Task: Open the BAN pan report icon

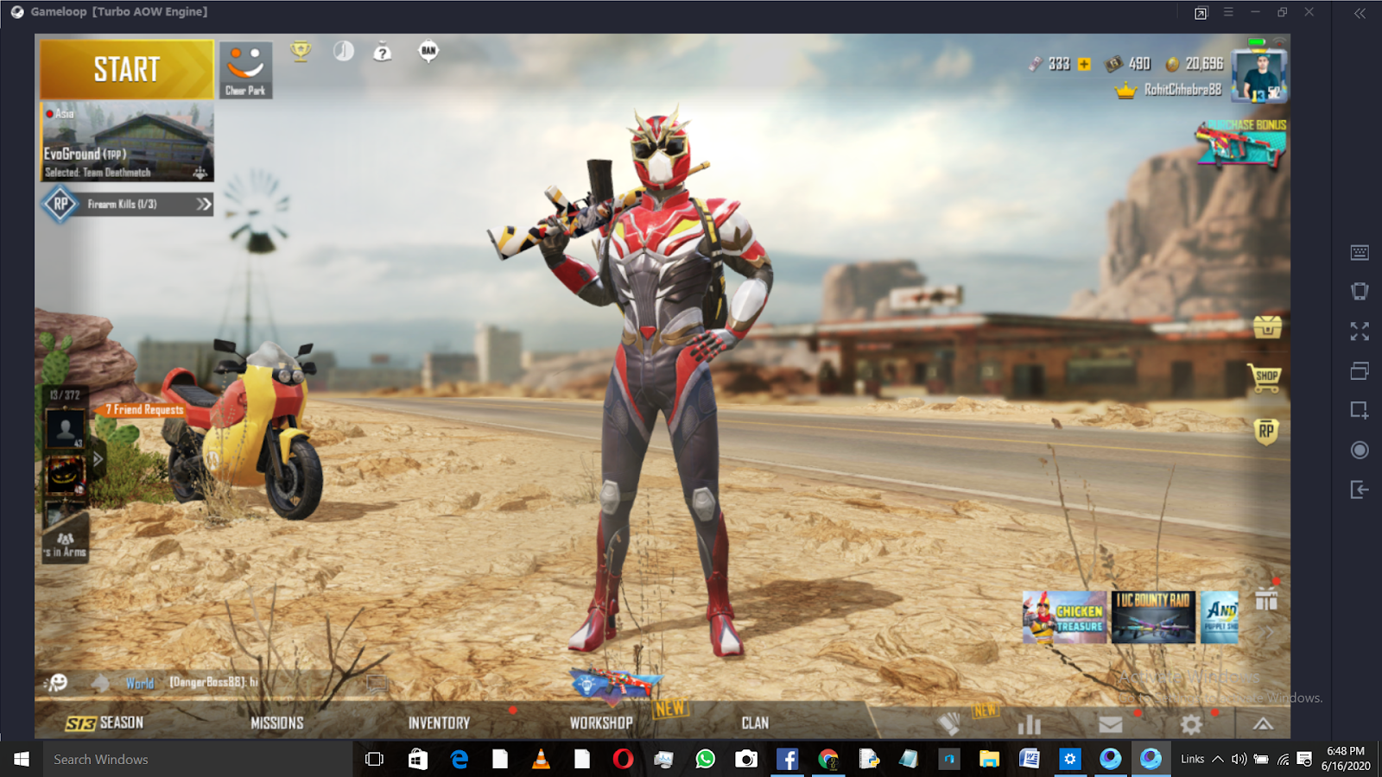Action: point(428,51)
